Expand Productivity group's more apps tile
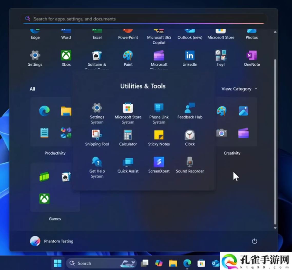Image resolution: width=292 pixels, height=270 pixels. (x=66, y=133)
